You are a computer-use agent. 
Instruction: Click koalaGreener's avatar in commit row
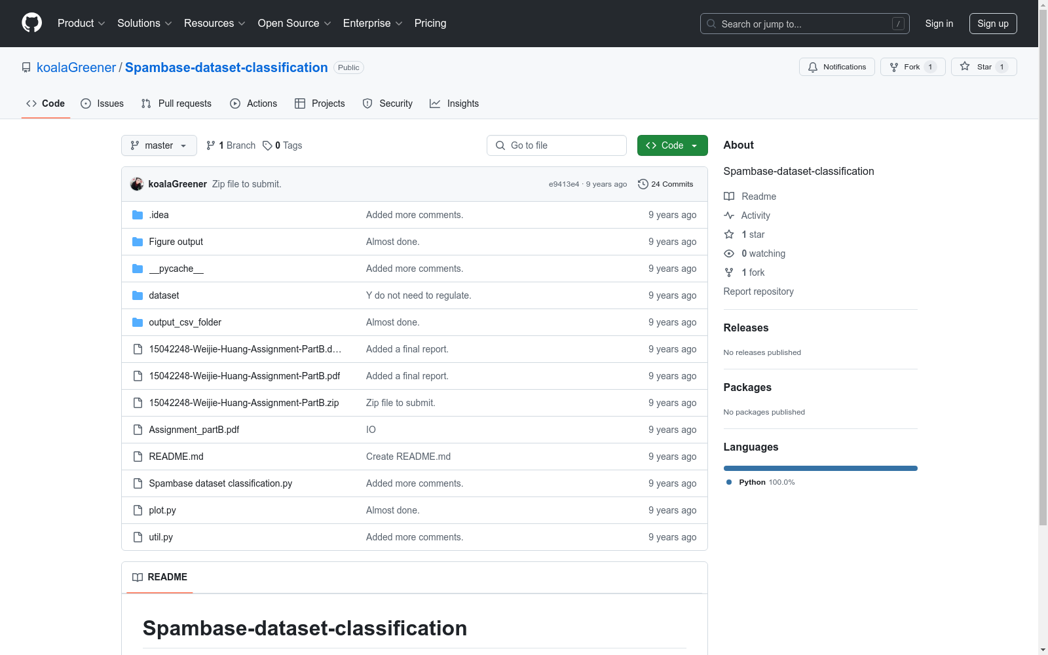137,184
